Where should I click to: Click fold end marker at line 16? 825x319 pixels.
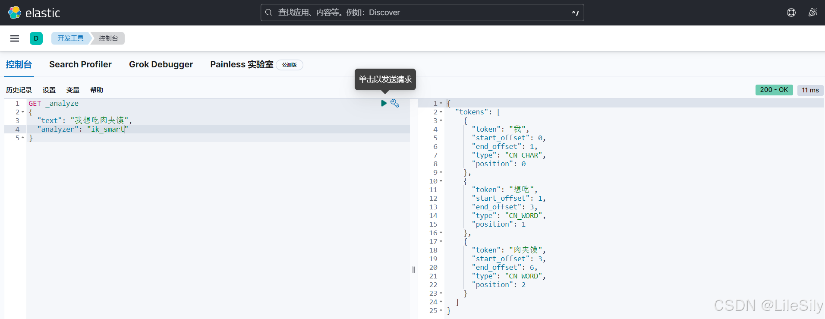coord(441,233)
